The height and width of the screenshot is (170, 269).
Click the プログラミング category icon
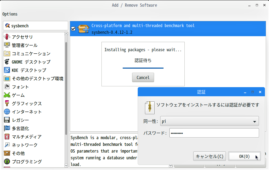click(7, 161)
